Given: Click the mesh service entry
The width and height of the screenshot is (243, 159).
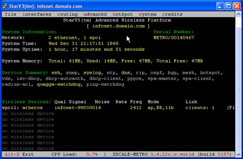Looking at the screenshot, I should 188,73.
